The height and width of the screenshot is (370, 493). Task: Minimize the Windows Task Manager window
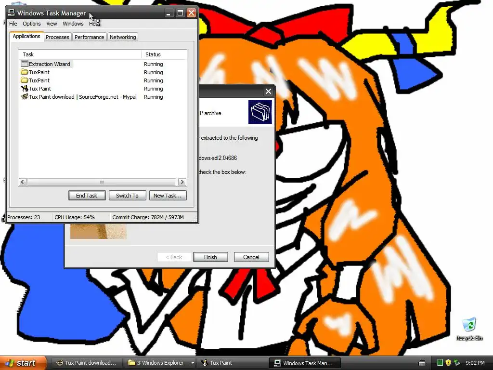click(x=169, y=13)
